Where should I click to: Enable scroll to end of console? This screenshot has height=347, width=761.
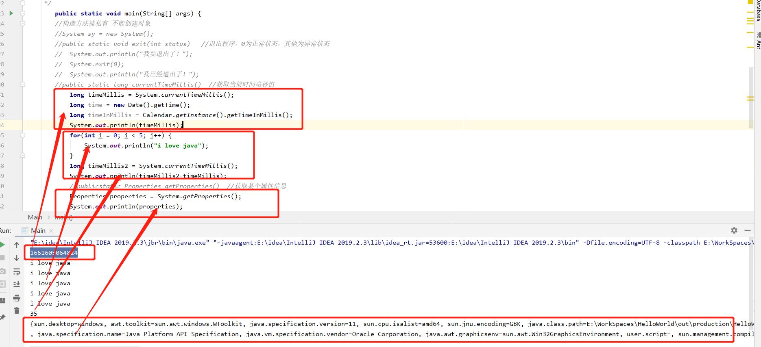click(x=17, y=284)
